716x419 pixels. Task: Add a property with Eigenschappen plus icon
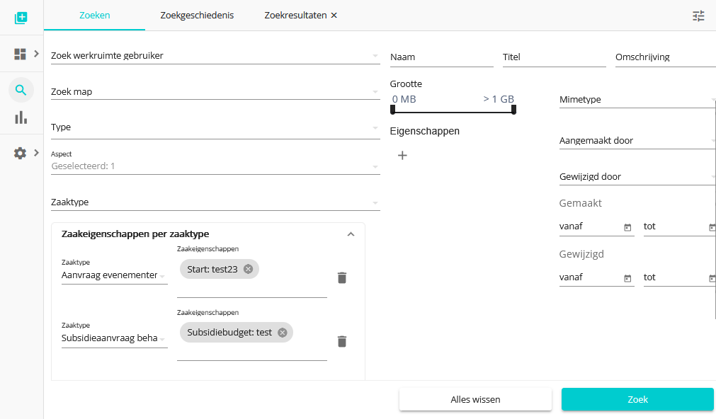click(x=402, y=156)
